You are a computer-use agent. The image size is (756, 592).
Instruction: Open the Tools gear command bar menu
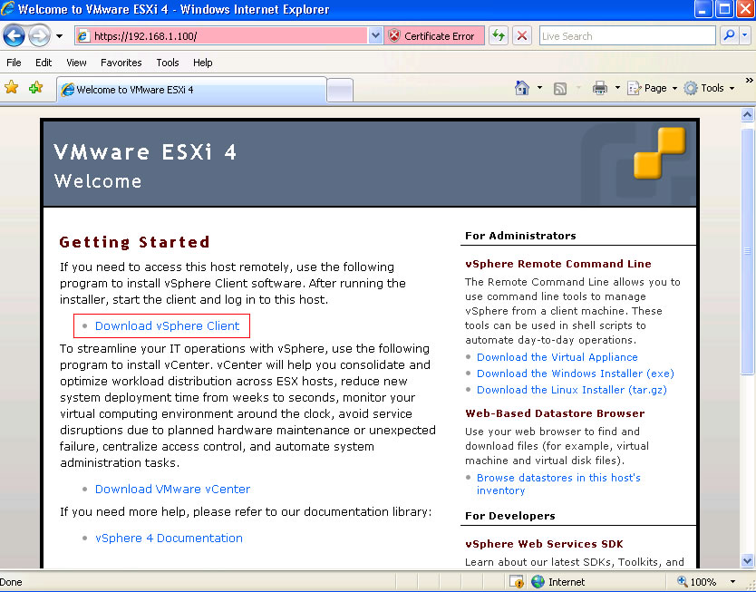click(x=709, y=88)
